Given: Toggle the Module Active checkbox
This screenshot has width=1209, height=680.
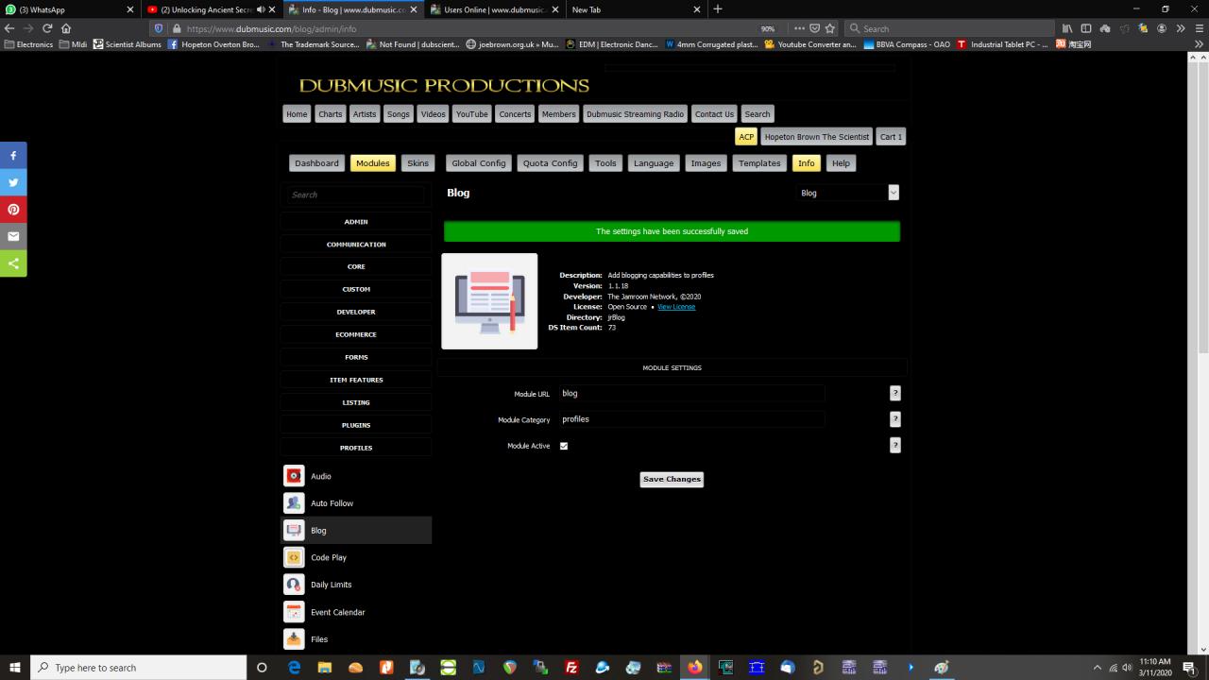Looking at the screenshot, I should pos(564,446).
